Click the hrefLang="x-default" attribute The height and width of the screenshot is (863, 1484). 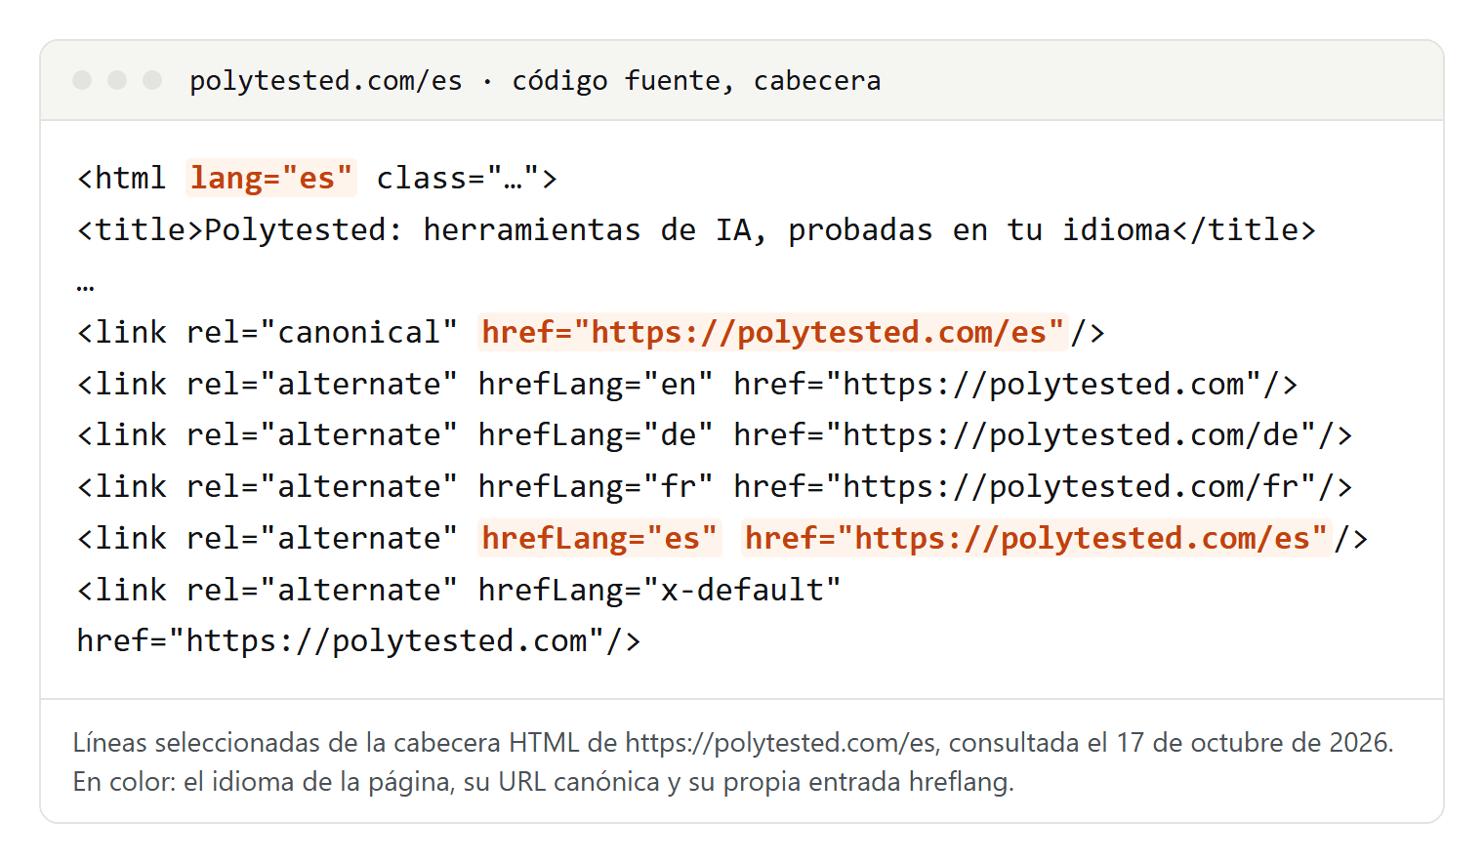click(x=659, y=590)
